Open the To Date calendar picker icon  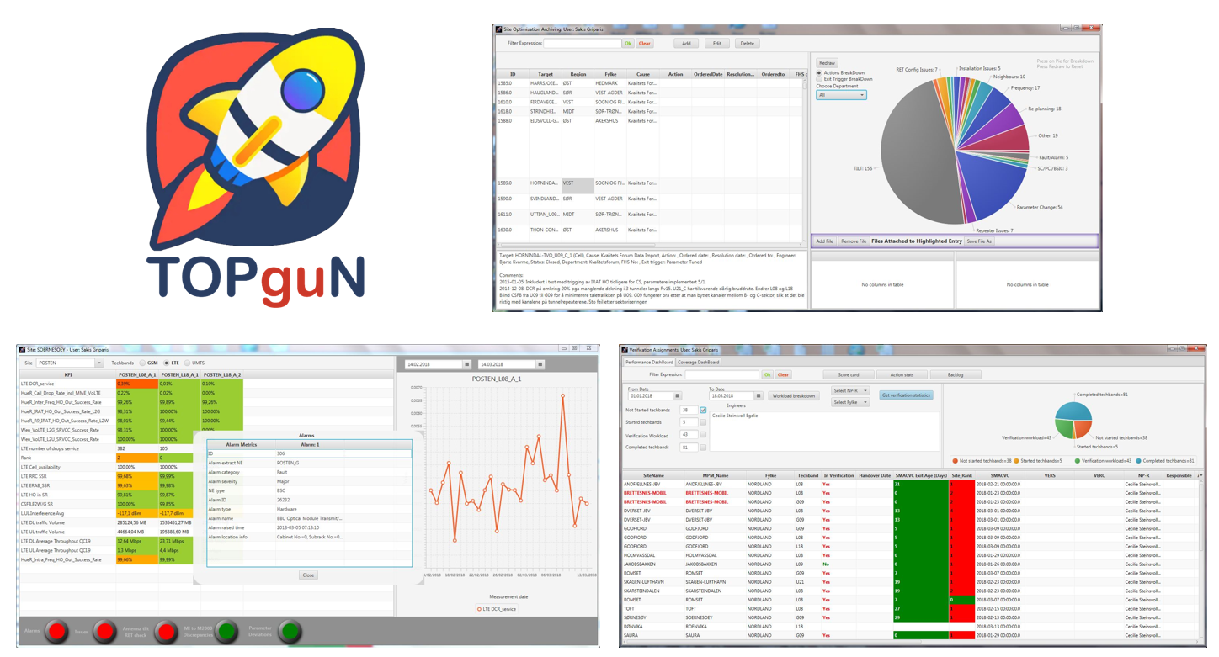[759, 395]
